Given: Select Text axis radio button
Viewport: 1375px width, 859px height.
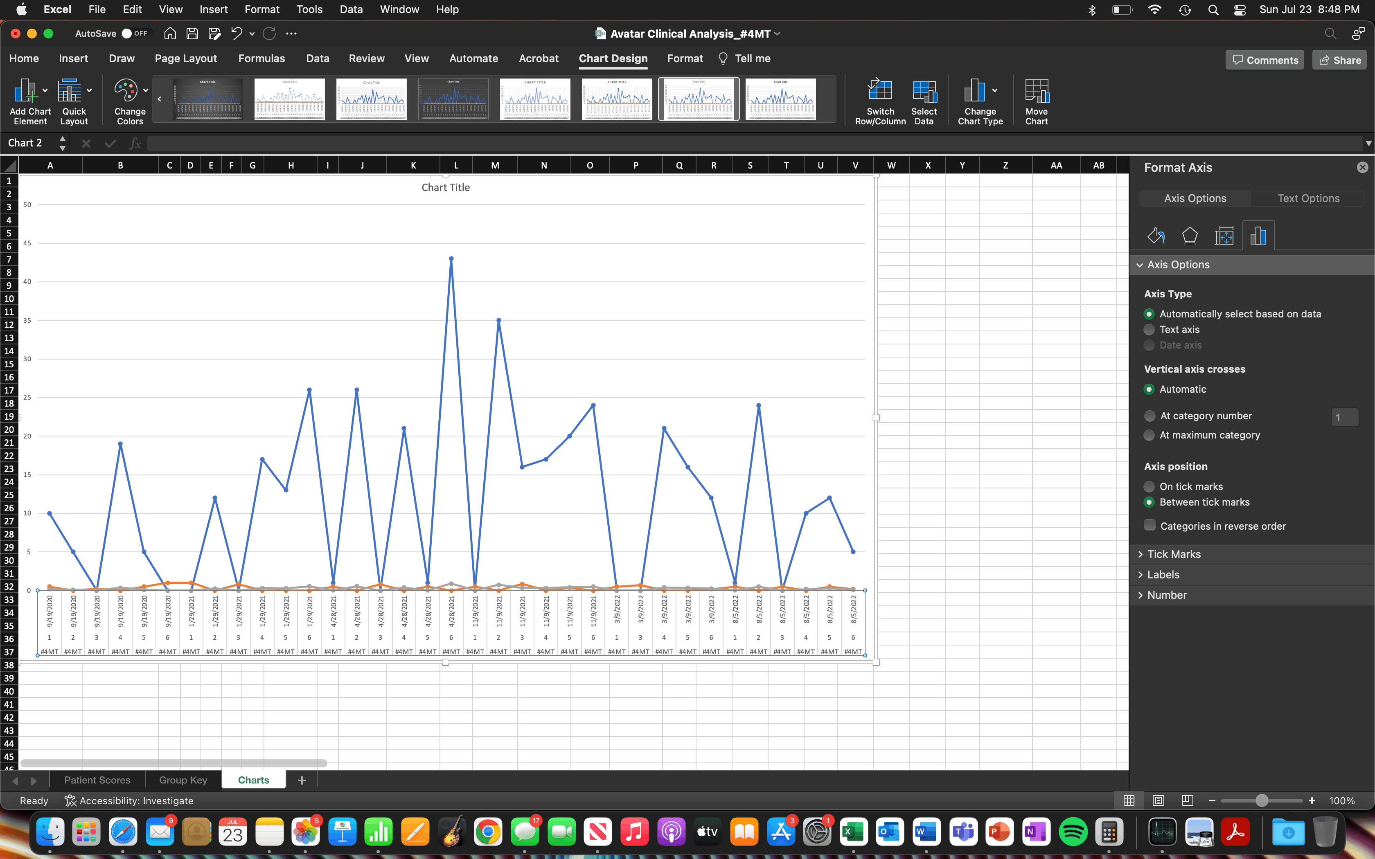Looking at the screenshot, I should point(1150,330).
